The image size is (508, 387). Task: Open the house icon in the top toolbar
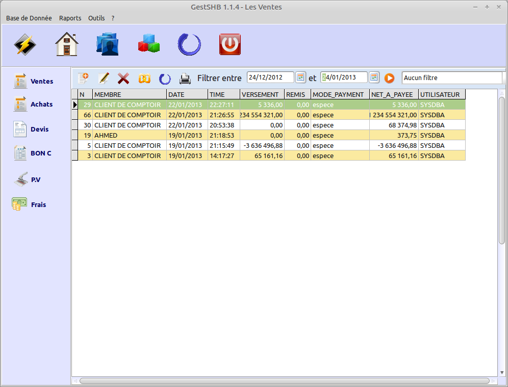(x=67, y=44)
